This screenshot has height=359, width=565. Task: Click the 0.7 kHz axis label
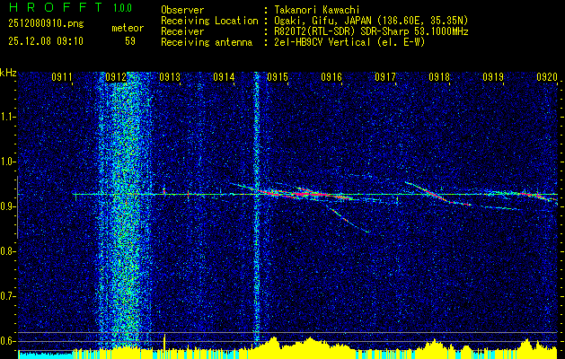coord(7,296)
